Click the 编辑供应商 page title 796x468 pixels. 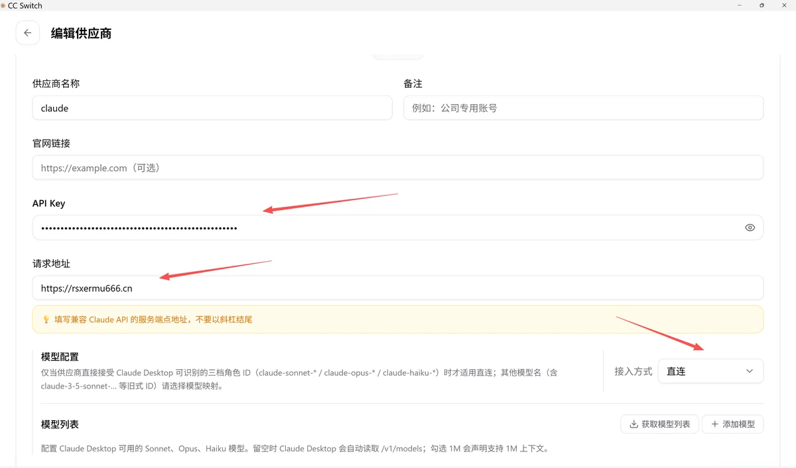[81, 33]
